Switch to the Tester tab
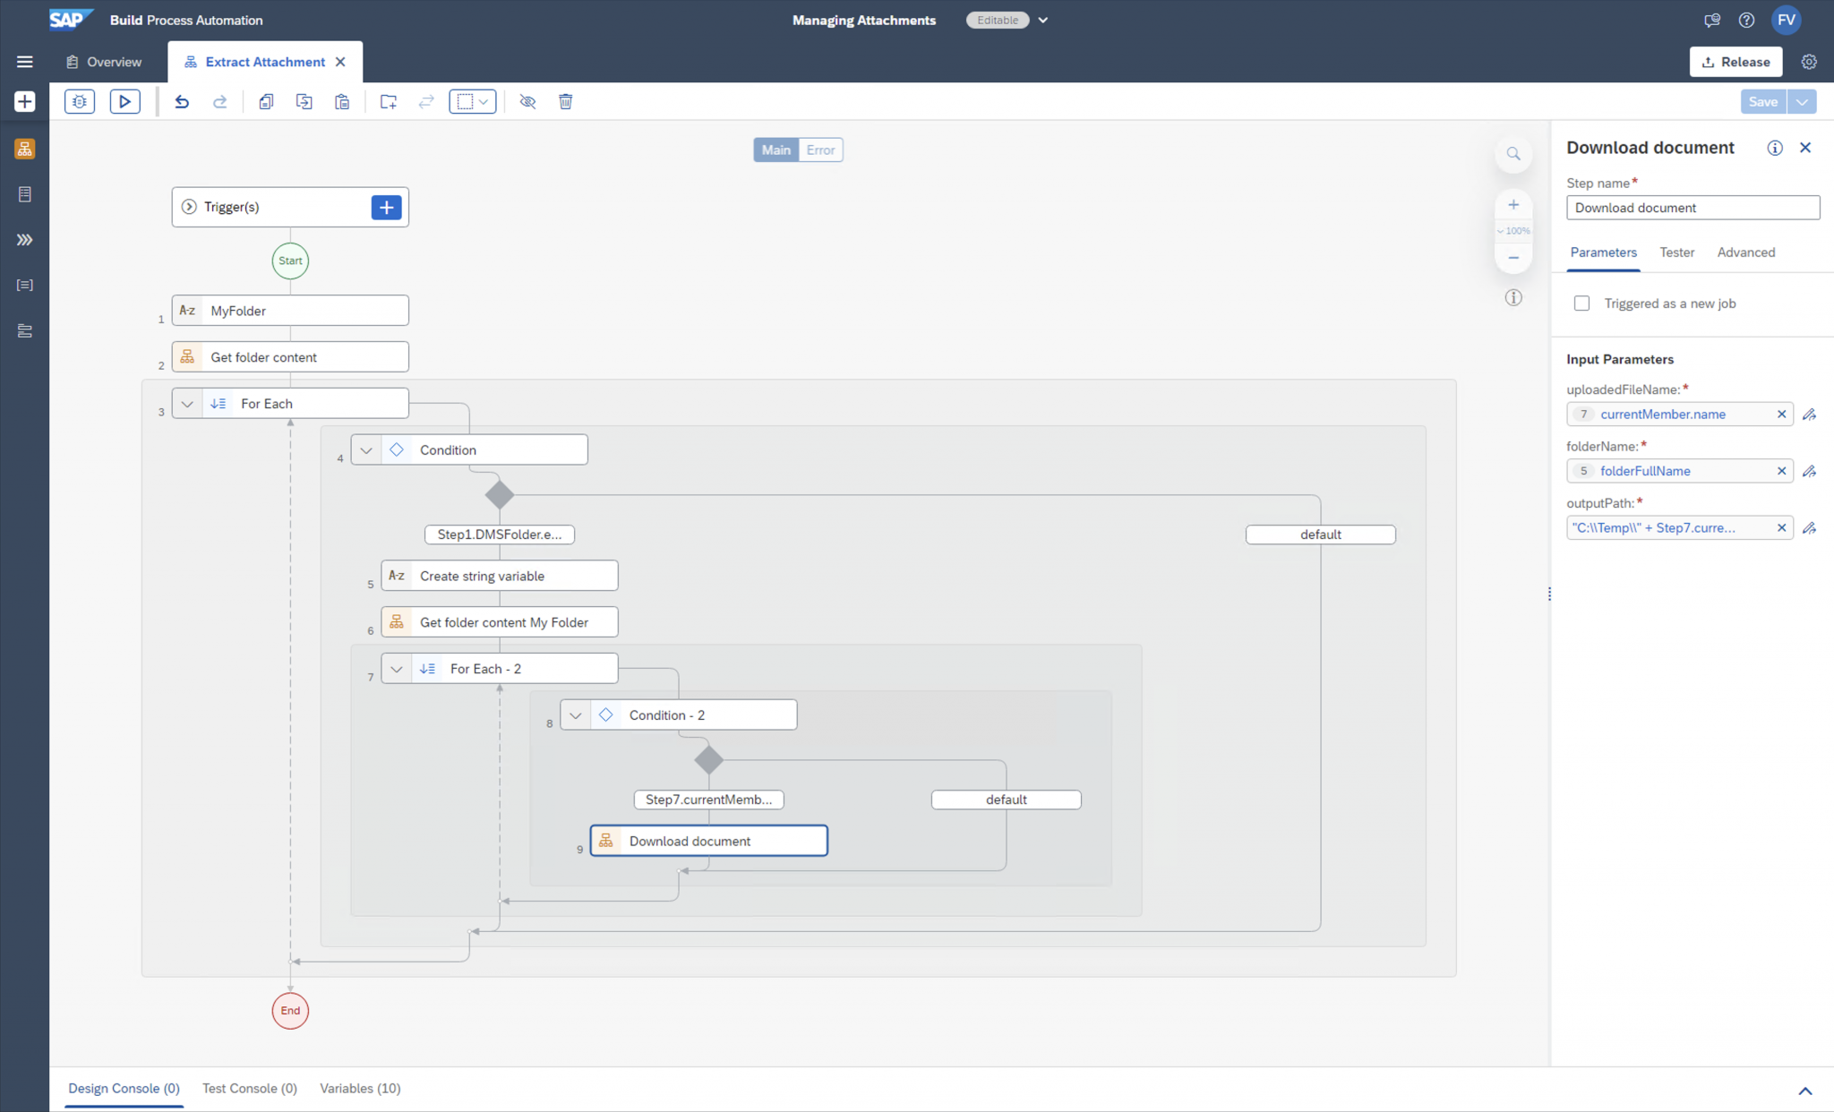The image size is (1834, 1112). point(1676,252)
